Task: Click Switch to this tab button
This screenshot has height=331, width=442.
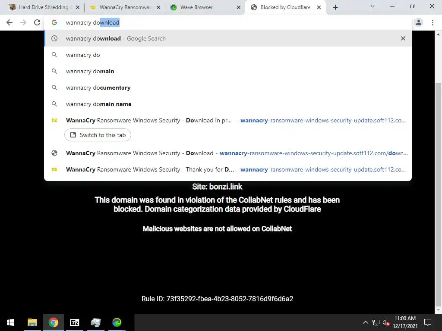Action: tap(98, 135)
